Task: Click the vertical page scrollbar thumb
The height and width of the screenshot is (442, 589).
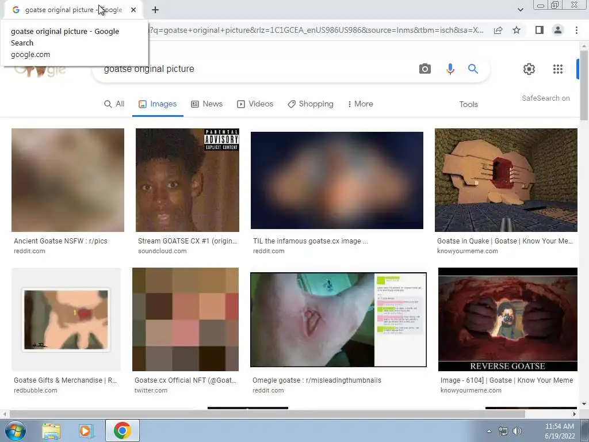Action: coord(584,85)
